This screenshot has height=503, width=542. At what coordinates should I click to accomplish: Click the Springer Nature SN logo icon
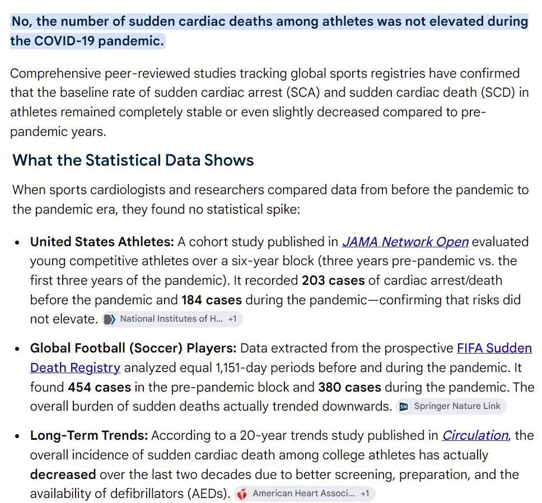[x=403, y=407]
